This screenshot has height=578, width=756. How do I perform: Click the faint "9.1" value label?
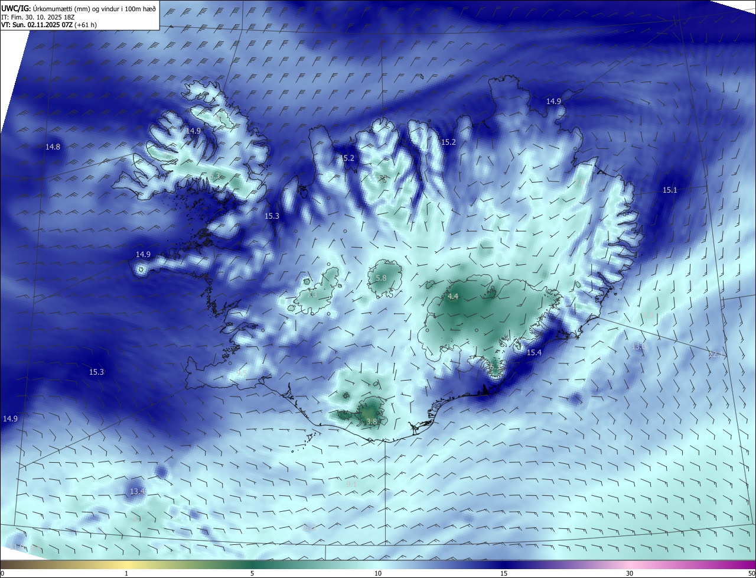351,484
